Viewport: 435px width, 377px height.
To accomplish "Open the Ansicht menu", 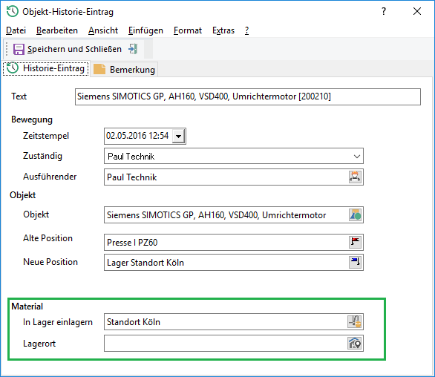I will point(103,30).
